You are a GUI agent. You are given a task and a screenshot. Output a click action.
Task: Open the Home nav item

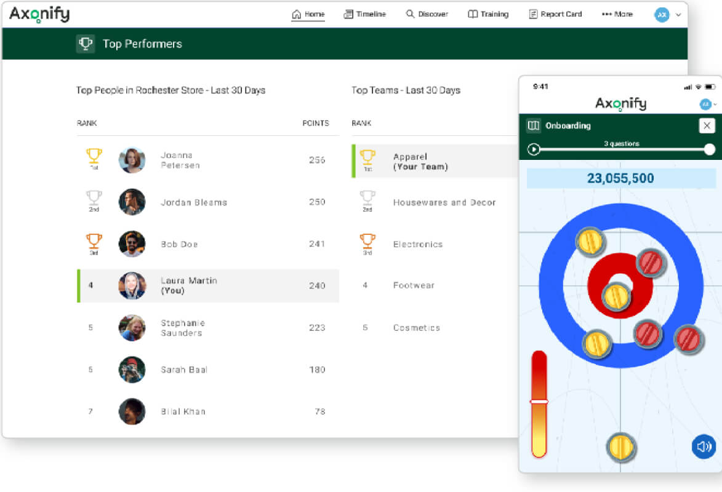pos(308,14)
